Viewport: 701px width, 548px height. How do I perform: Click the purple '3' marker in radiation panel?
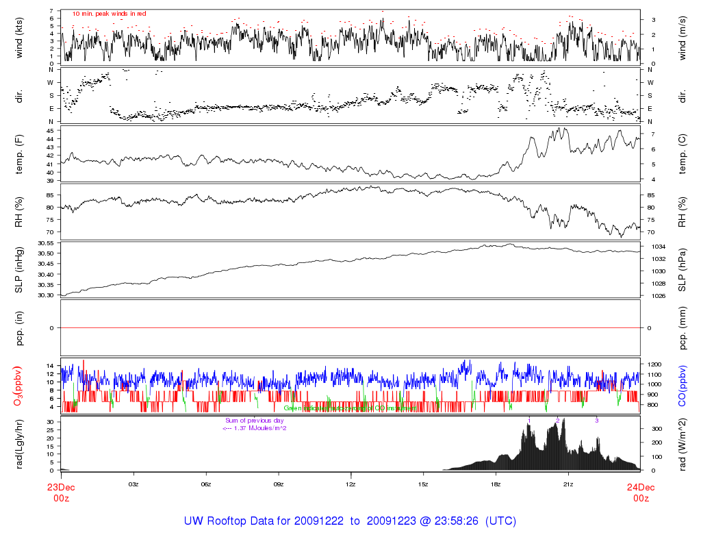pyautogui.click(x=597, y=421)
